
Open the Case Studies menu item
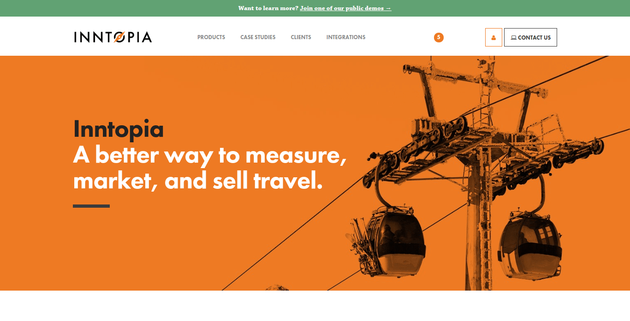pos(258,37)
